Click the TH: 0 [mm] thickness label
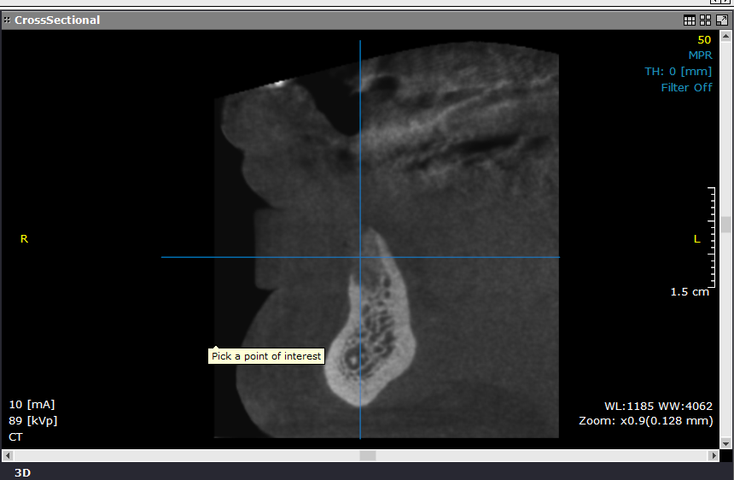The width and height of the screenshot is (734, 480). (678, 71)
